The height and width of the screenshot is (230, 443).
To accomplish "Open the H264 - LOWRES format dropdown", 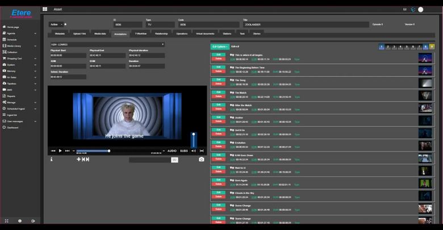I will (x=107, y=44).
